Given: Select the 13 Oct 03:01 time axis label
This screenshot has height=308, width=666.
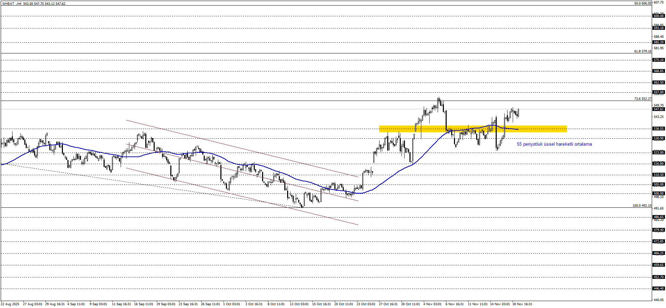Looking at the screenshot, I should click(299, 304).
